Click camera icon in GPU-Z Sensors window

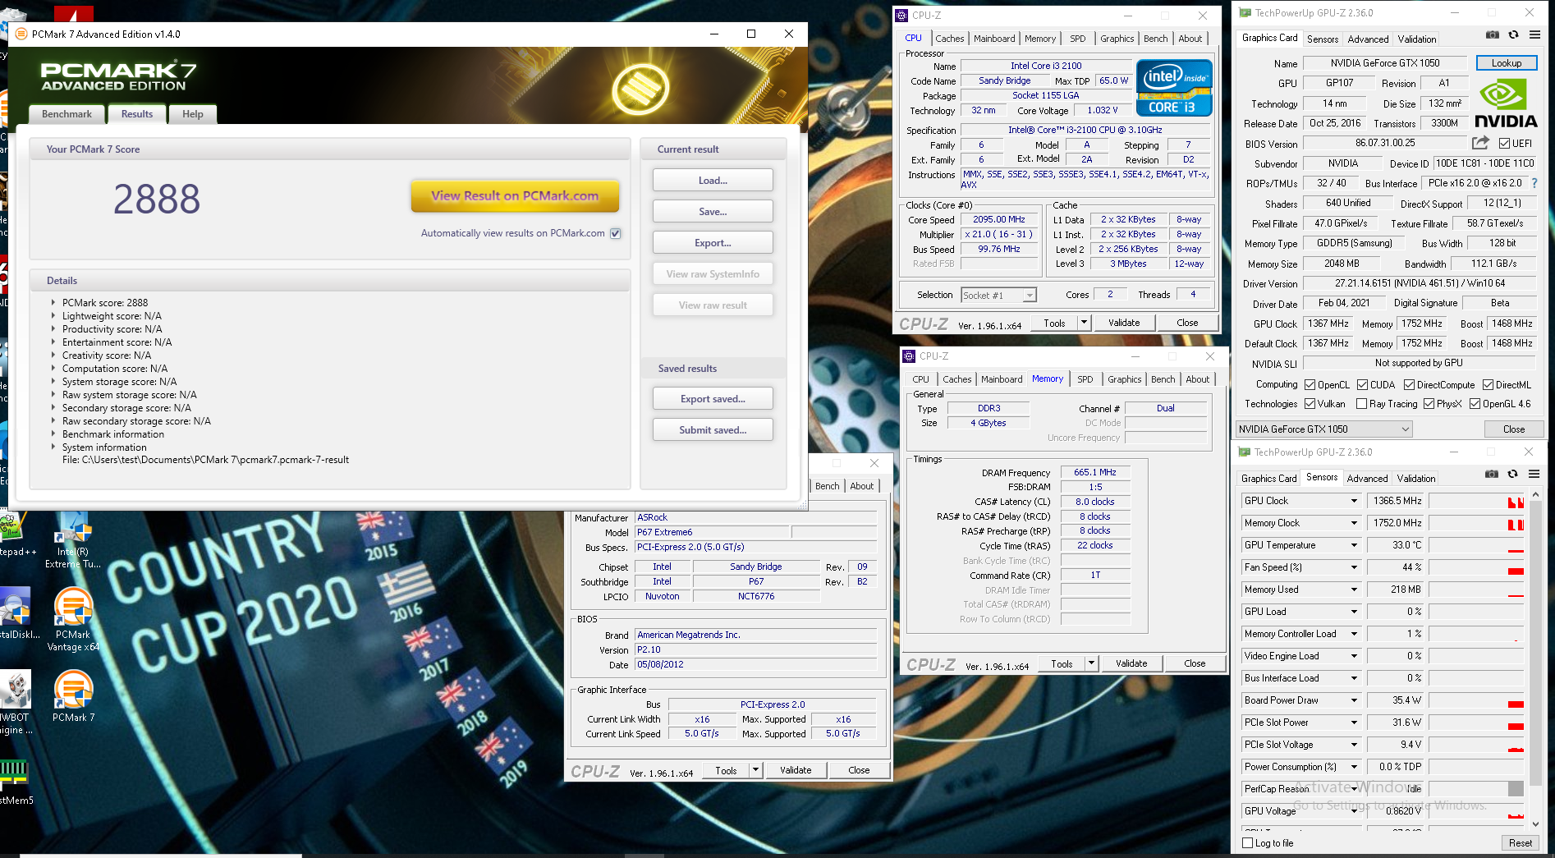coord(1492,475)
